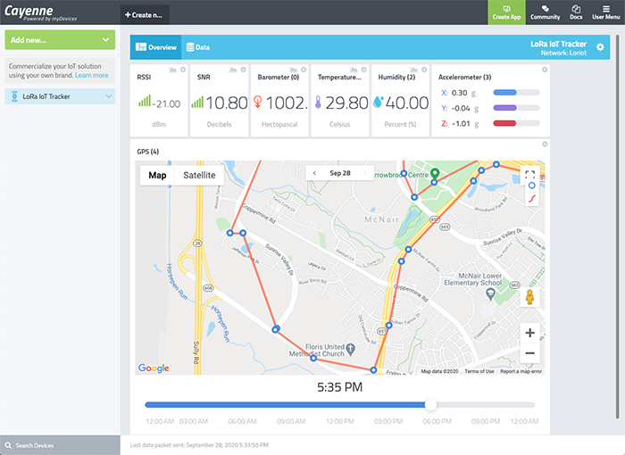Click the Google logo on map
This screenshot has height=455, width=625.
pyautogui.click(x=154, y=368)
